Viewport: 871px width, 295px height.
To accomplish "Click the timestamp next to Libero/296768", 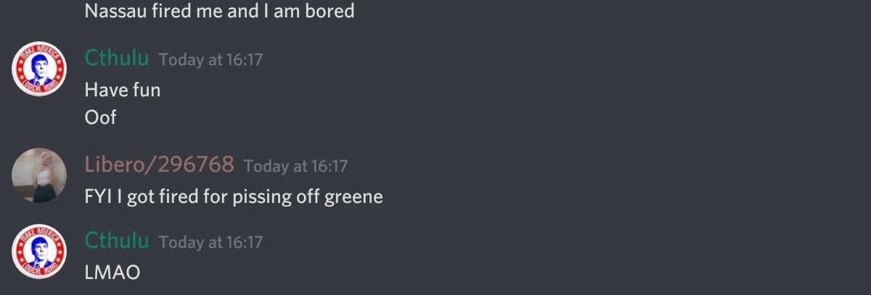I will coord(295,166).
